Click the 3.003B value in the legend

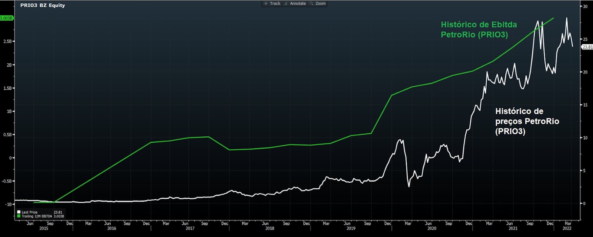coord(59,216)
